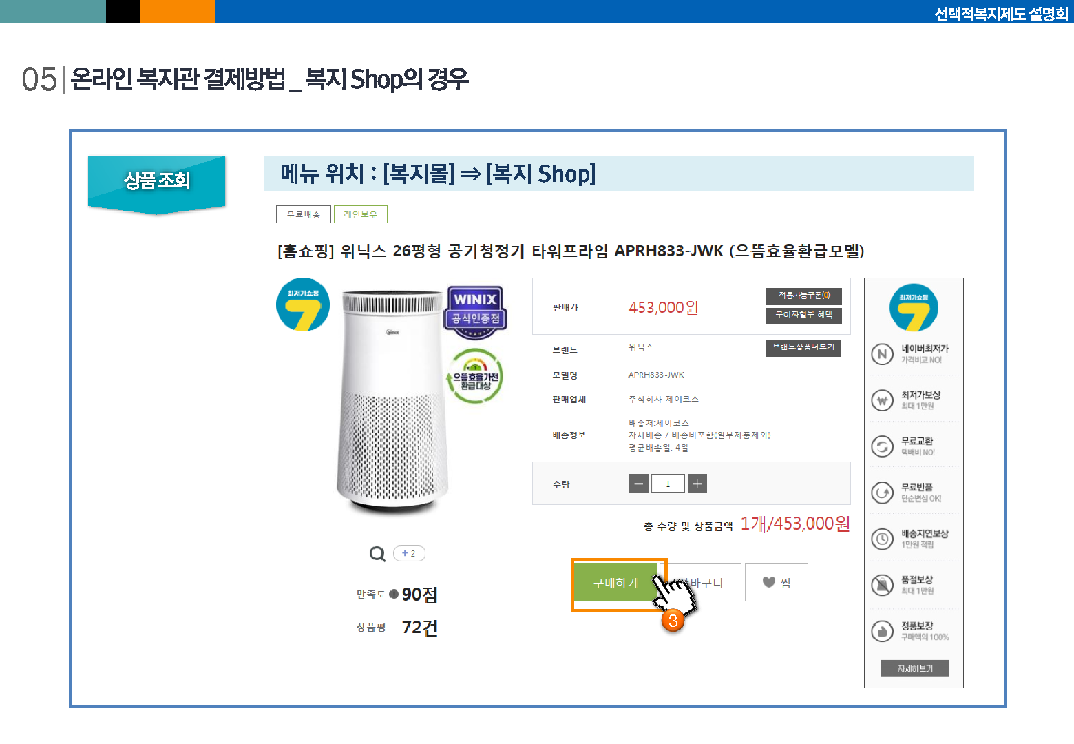Open 무이자할부 혜택 installment benefits
1074x744 pixels.
pos(804,315)
